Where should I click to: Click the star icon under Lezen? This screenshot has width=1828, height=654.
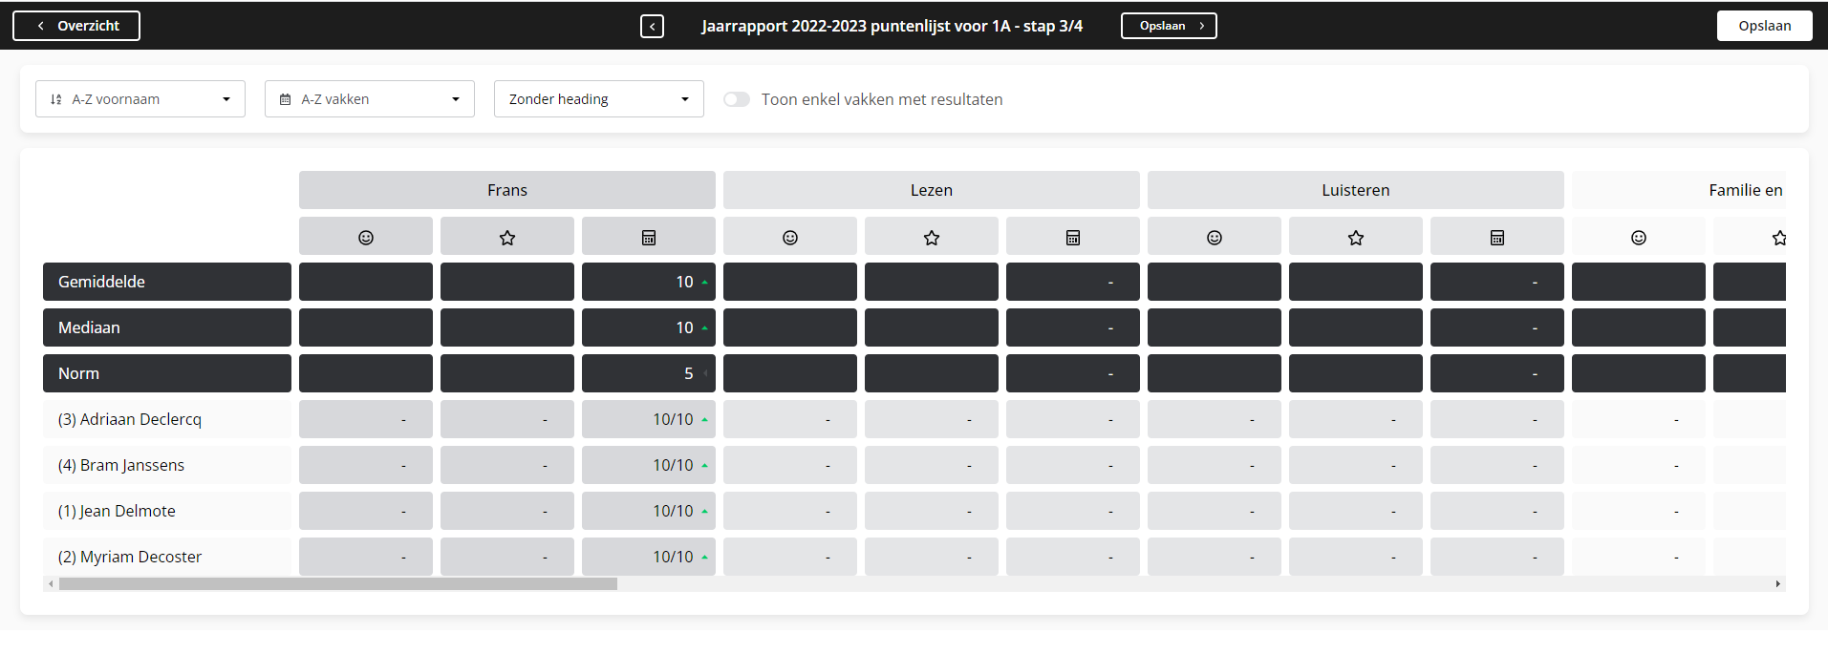[x=931, y=238]
